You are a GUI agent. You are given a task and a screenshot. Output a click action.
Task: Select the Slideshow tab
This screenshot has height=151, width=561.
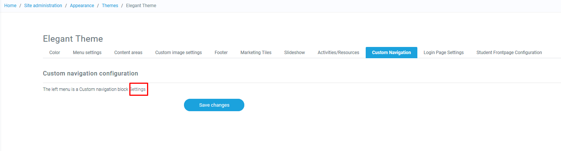coord(294,53)
